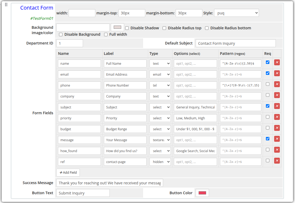
Task: Delete the name field row
Action: (x=277, y=62)
